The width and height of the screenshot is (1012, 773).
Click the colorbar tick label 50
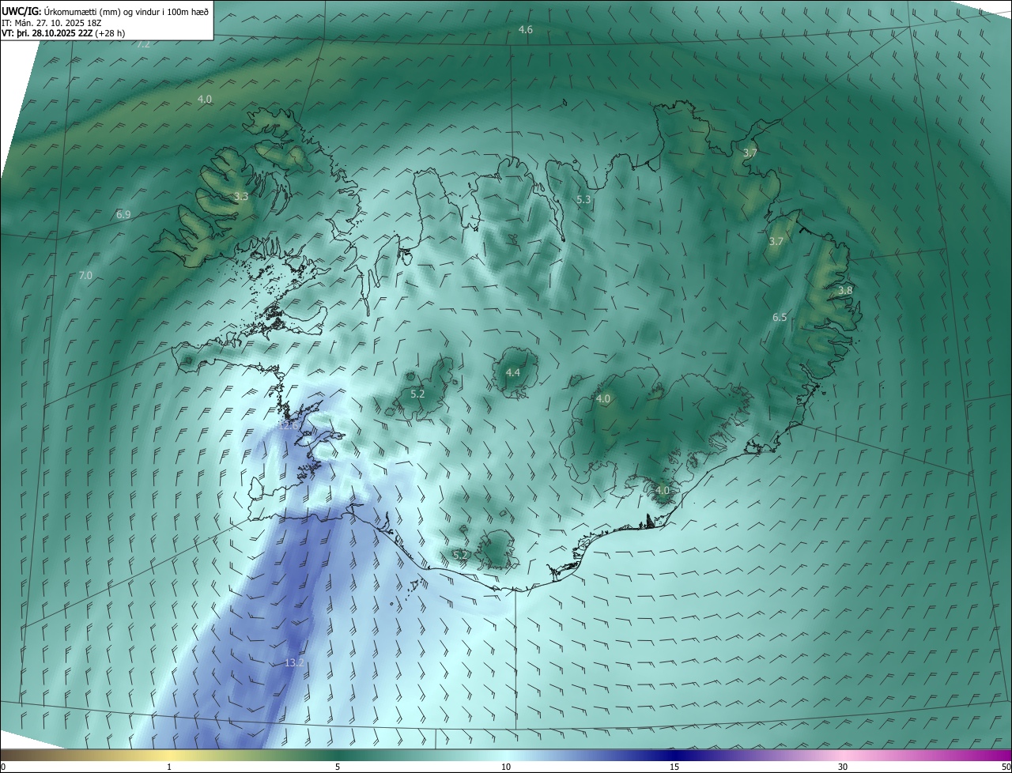coord(1006,767)
